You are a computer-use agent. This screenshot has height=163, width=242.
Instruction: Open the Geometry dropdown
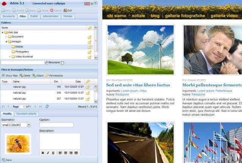(29, 125)
